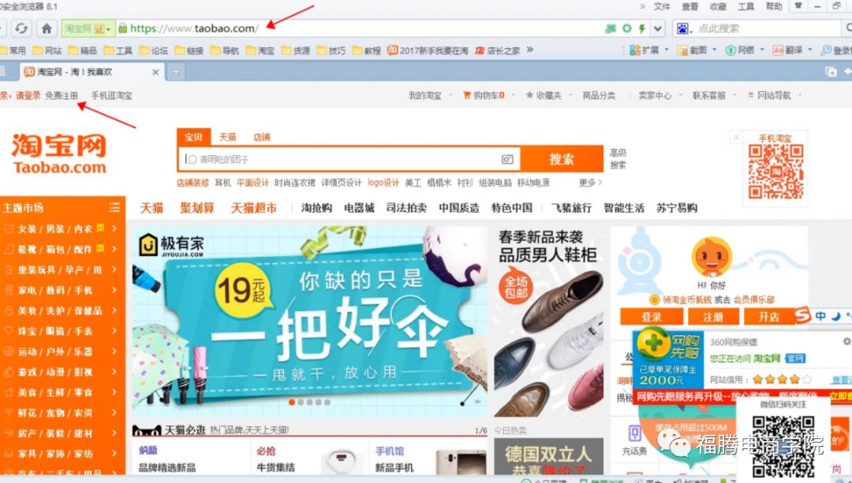Switch to the 聚划算 tab on the homepage
Screen dimensions: 852x483
pos(194,207)
